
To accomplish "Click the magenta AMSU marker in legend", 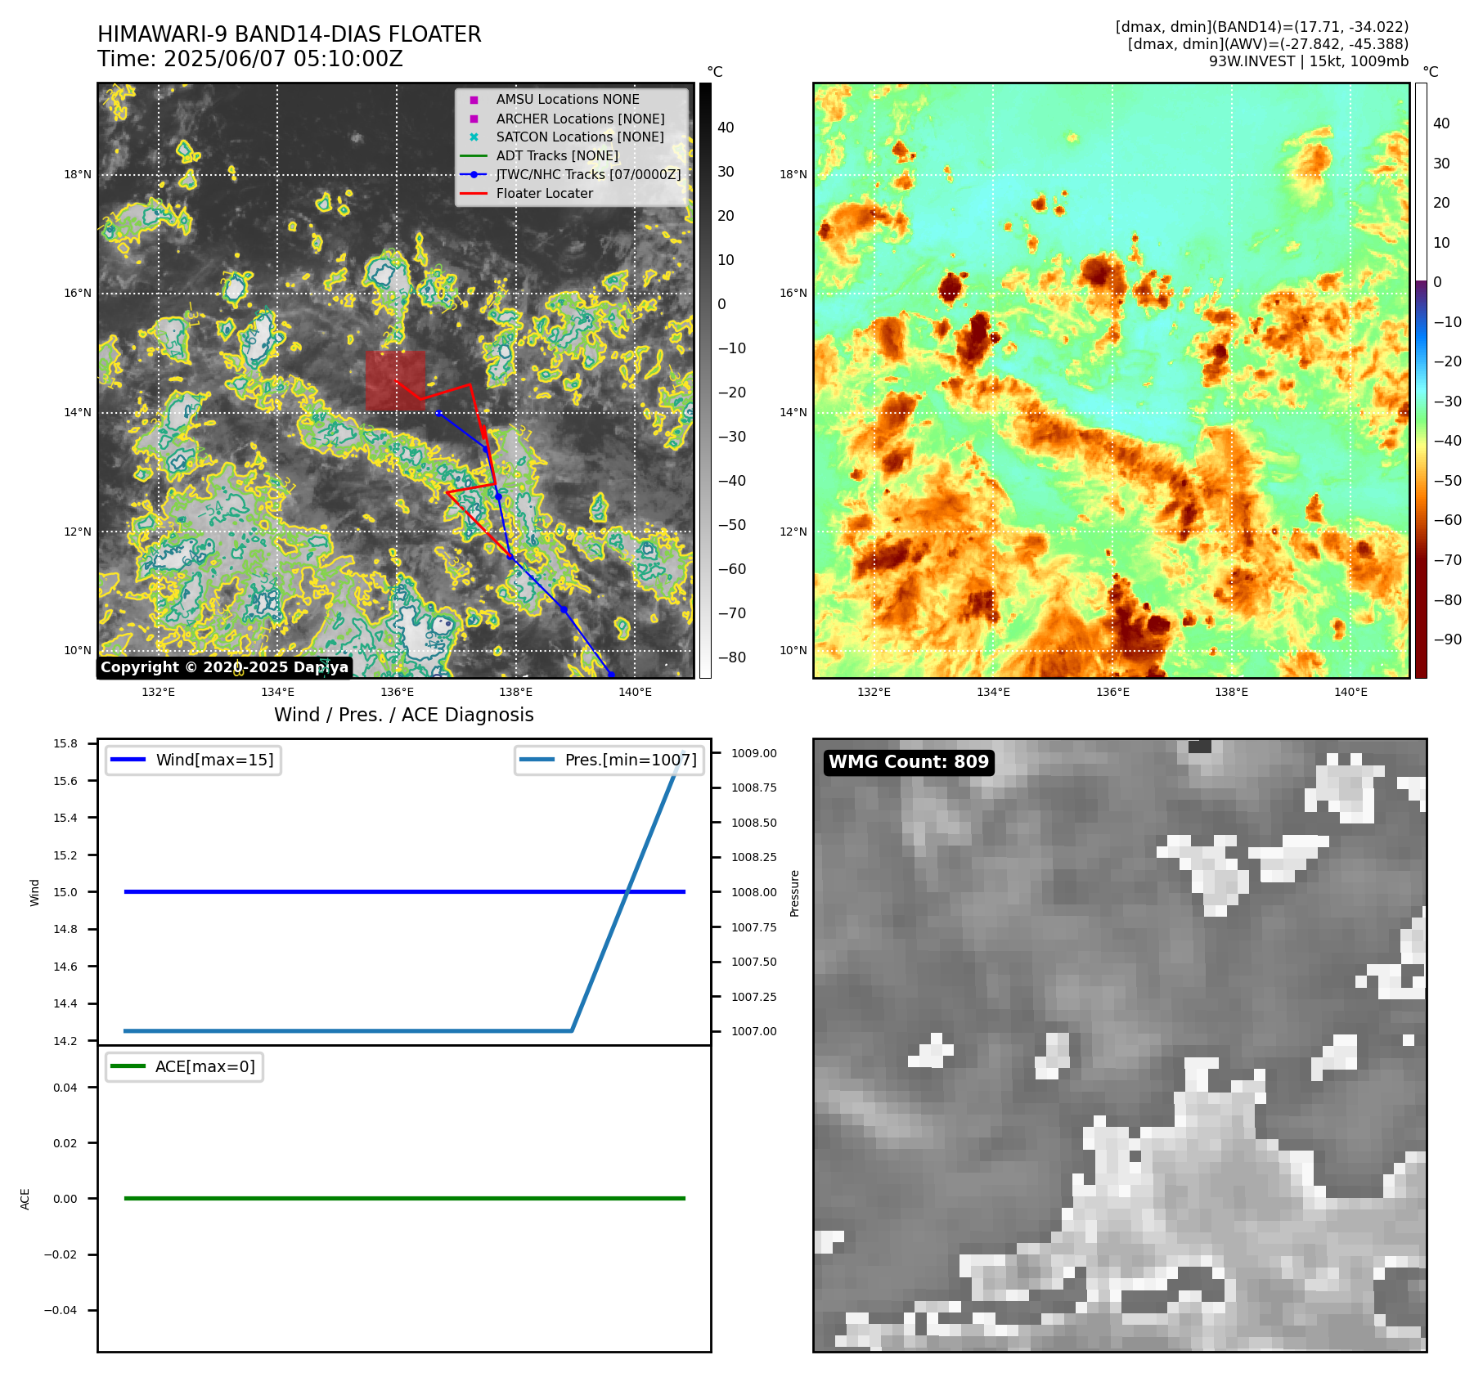I will click(x=474, y=100).
